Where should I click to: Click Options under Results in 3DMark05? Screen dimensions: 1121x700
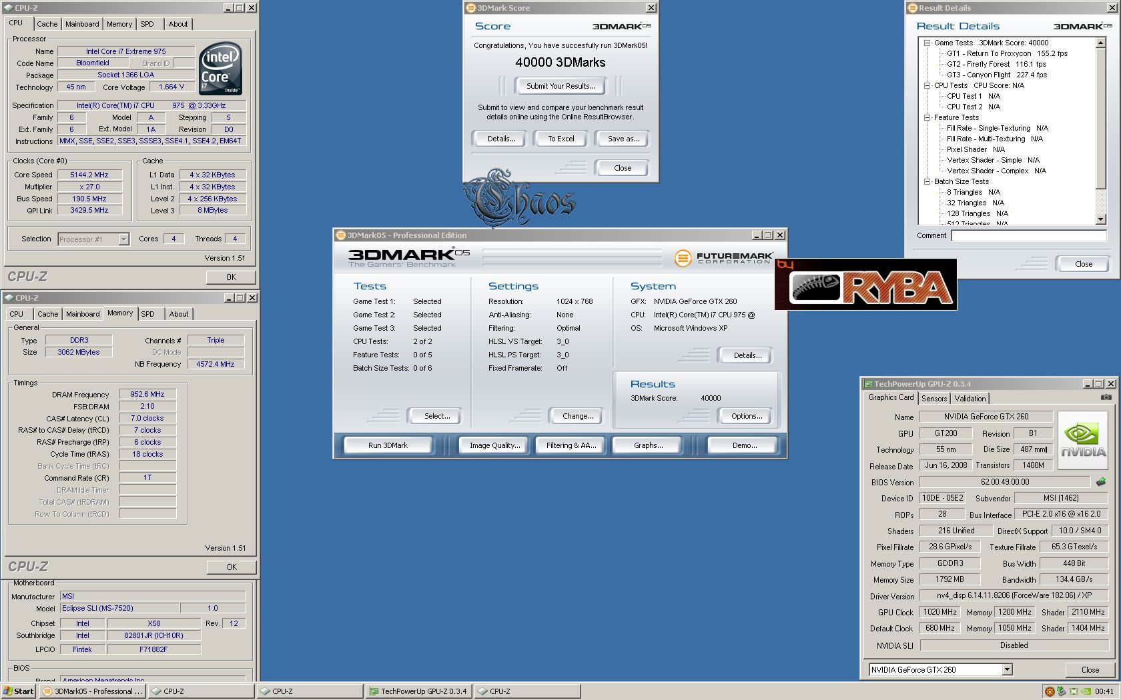click(x=747, y=416)
